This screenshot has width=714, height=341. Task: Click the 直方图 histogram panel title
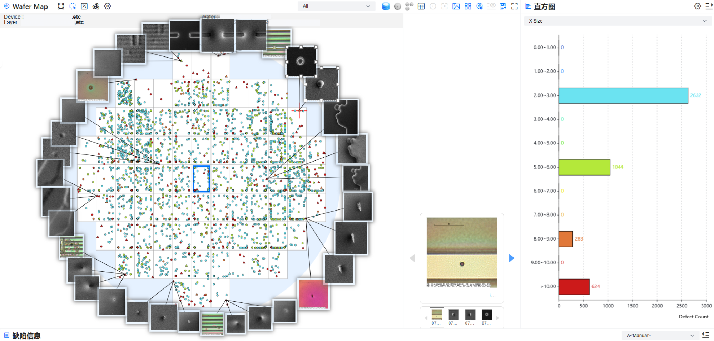pyautogui.click(x=544, y=6)
